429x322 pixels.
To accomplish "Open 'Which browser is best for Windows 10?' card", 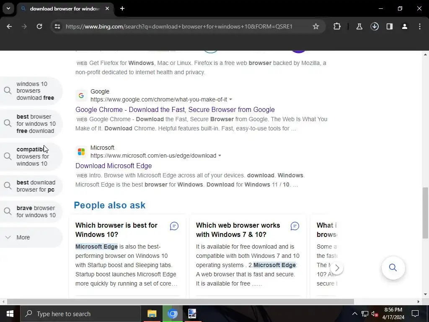I will 116,230.
